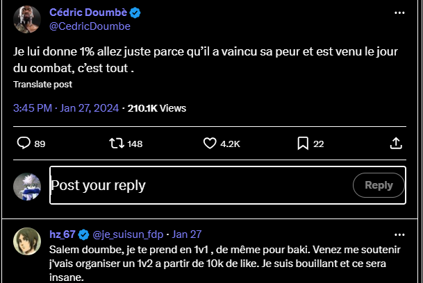Open hz_67's avatar
Viewport: 423px width, 283px height.
tap(27, 241)
